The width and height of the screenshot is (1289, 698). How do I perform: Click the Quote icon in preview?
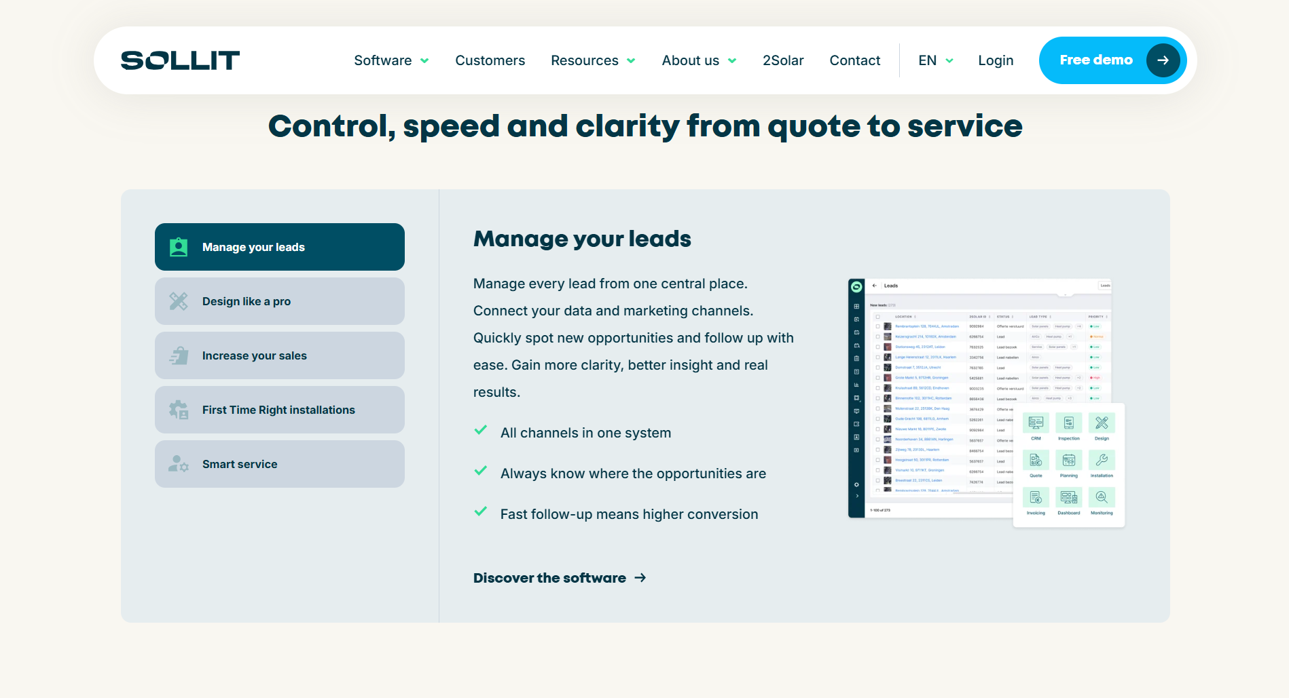pyautogui.click(x=1036, y=461)
